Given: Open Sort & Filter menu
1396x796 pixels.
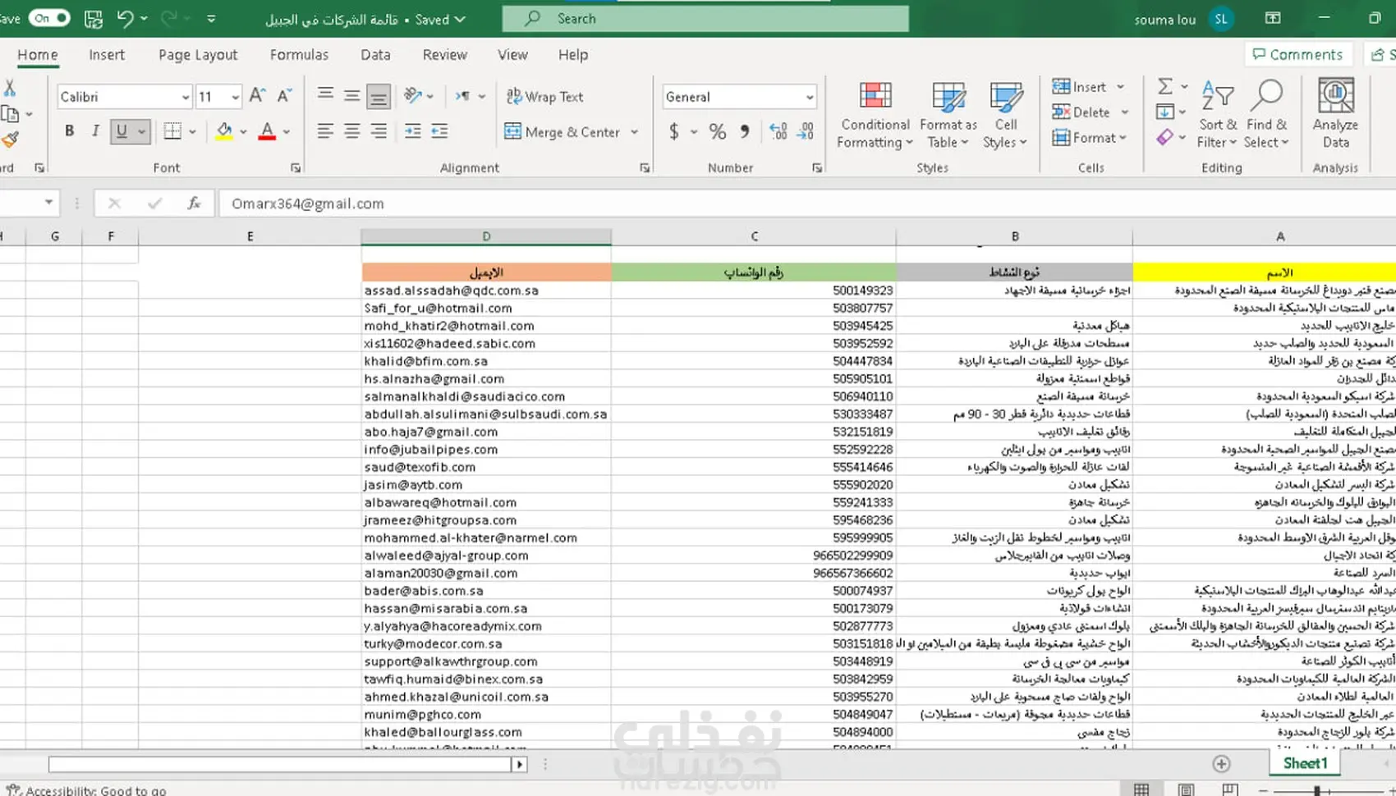Looking at the screenshot, I should [1218, 115].
